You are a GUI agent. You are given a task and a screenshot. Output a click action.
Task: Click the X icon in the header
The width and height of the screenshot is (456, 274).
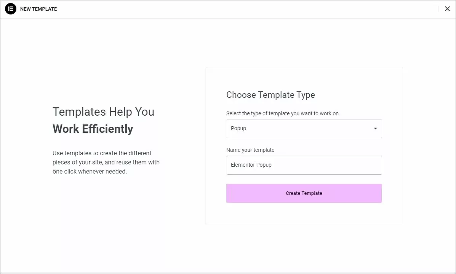pos(447,8)
